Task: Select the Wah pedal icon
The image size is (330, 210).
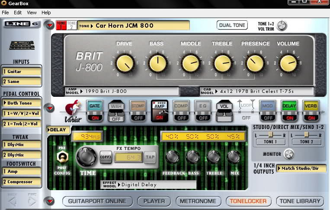Action: tap(116, 106)
